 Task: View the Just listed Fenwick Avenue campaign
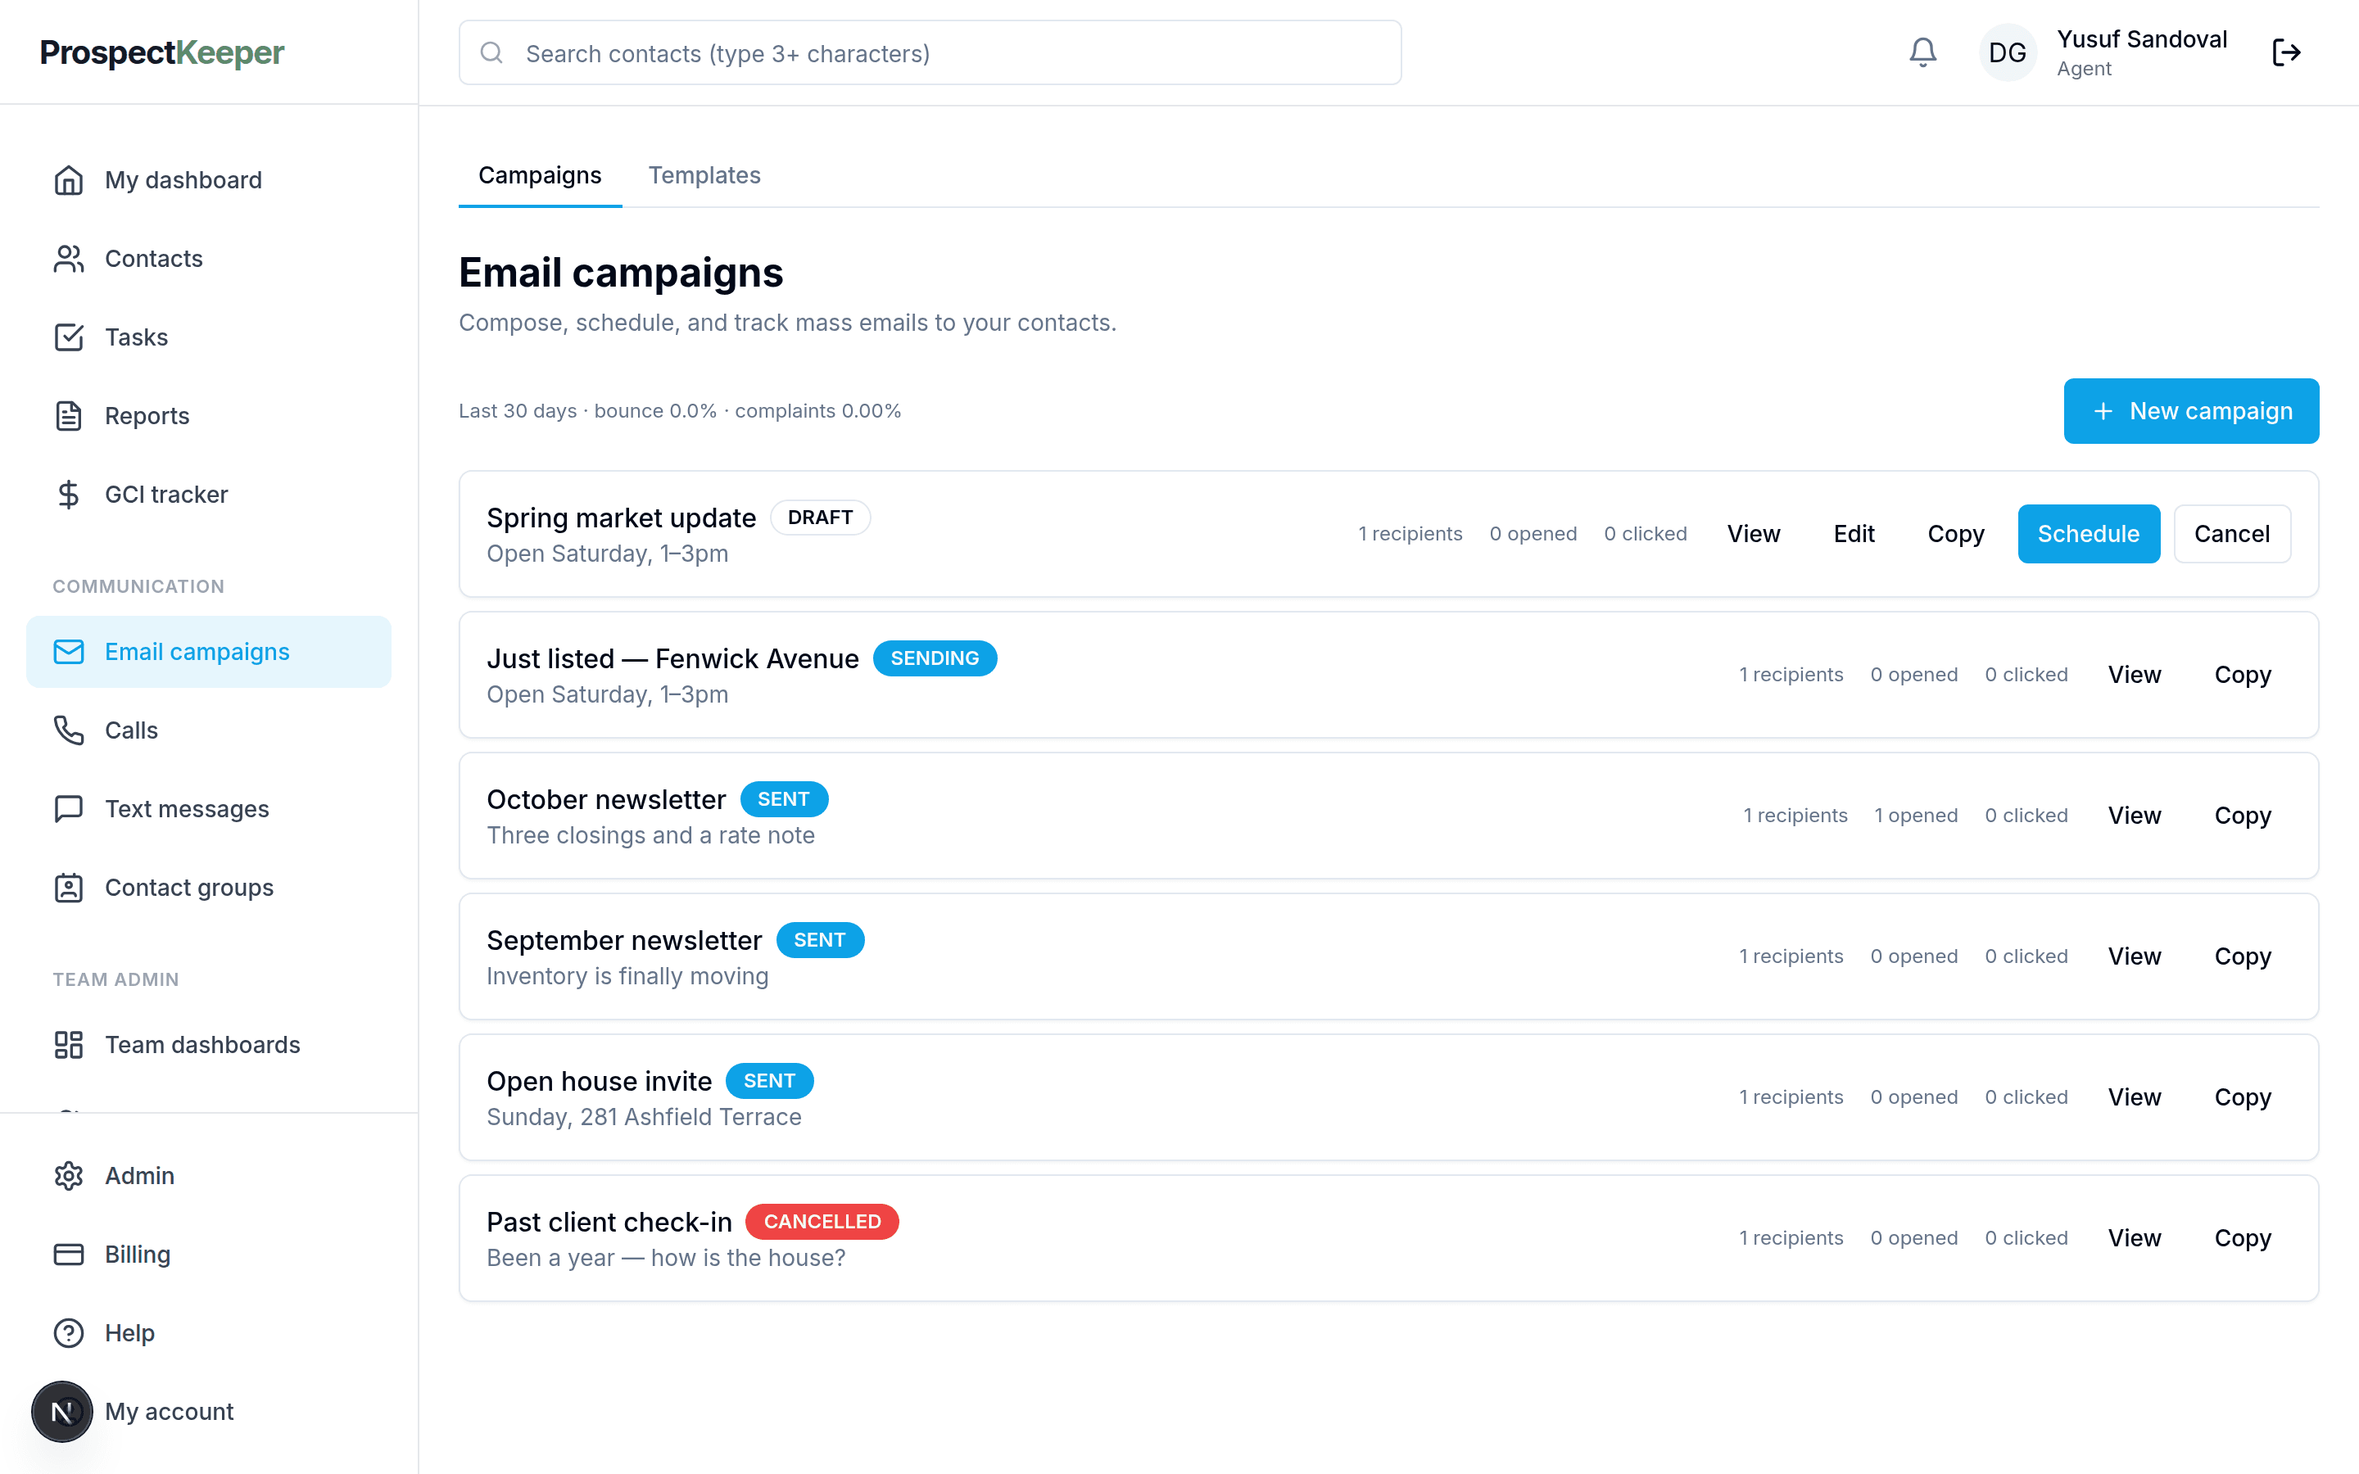click(x=2134, y=675)
